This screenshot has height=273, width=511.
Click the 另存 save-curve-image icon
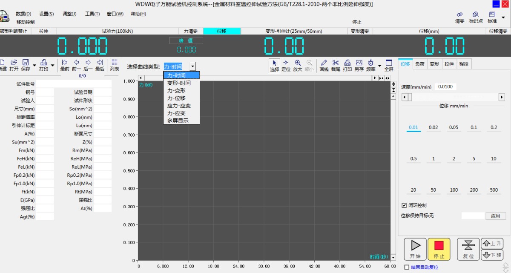[359, 66]
